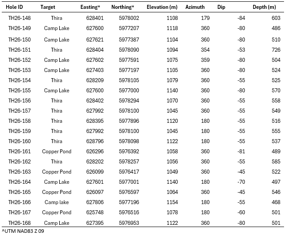The width and height of the screenshot is (288, 235).
Task: Select elevation value 1154
Action: 172,202
